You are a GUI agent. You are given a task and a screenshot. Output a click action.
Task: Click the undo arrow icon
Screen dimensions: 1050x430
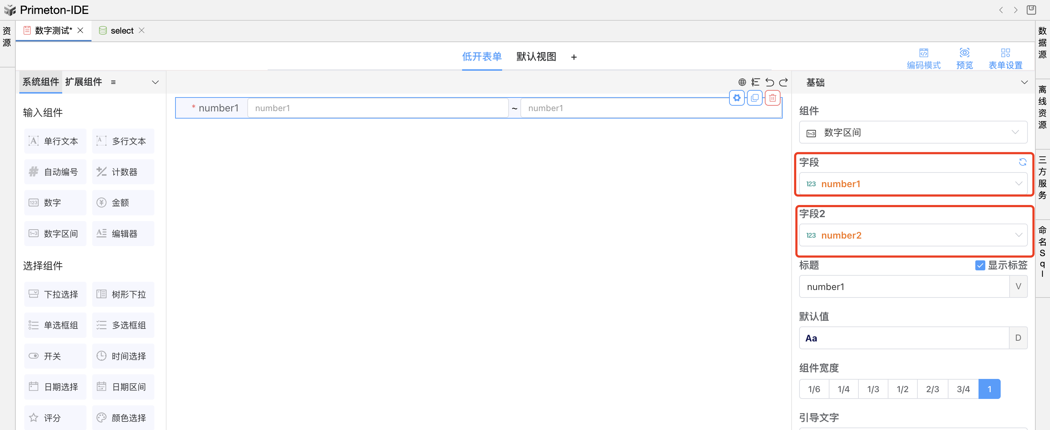pyautogui.click(x=769, y=82)
